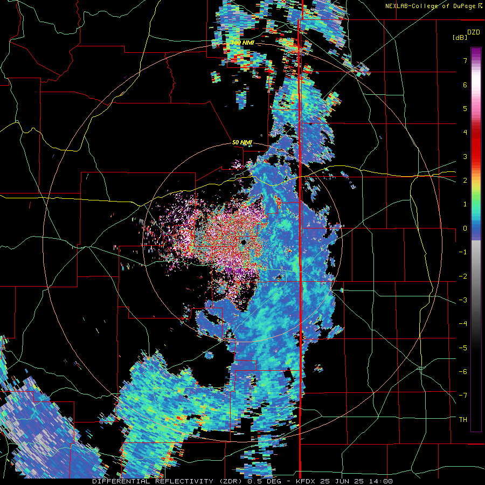The width and height of the screenshot is (485, 485).
Task: Click the -5 value on the scale
Action: [x=463, y=348]
